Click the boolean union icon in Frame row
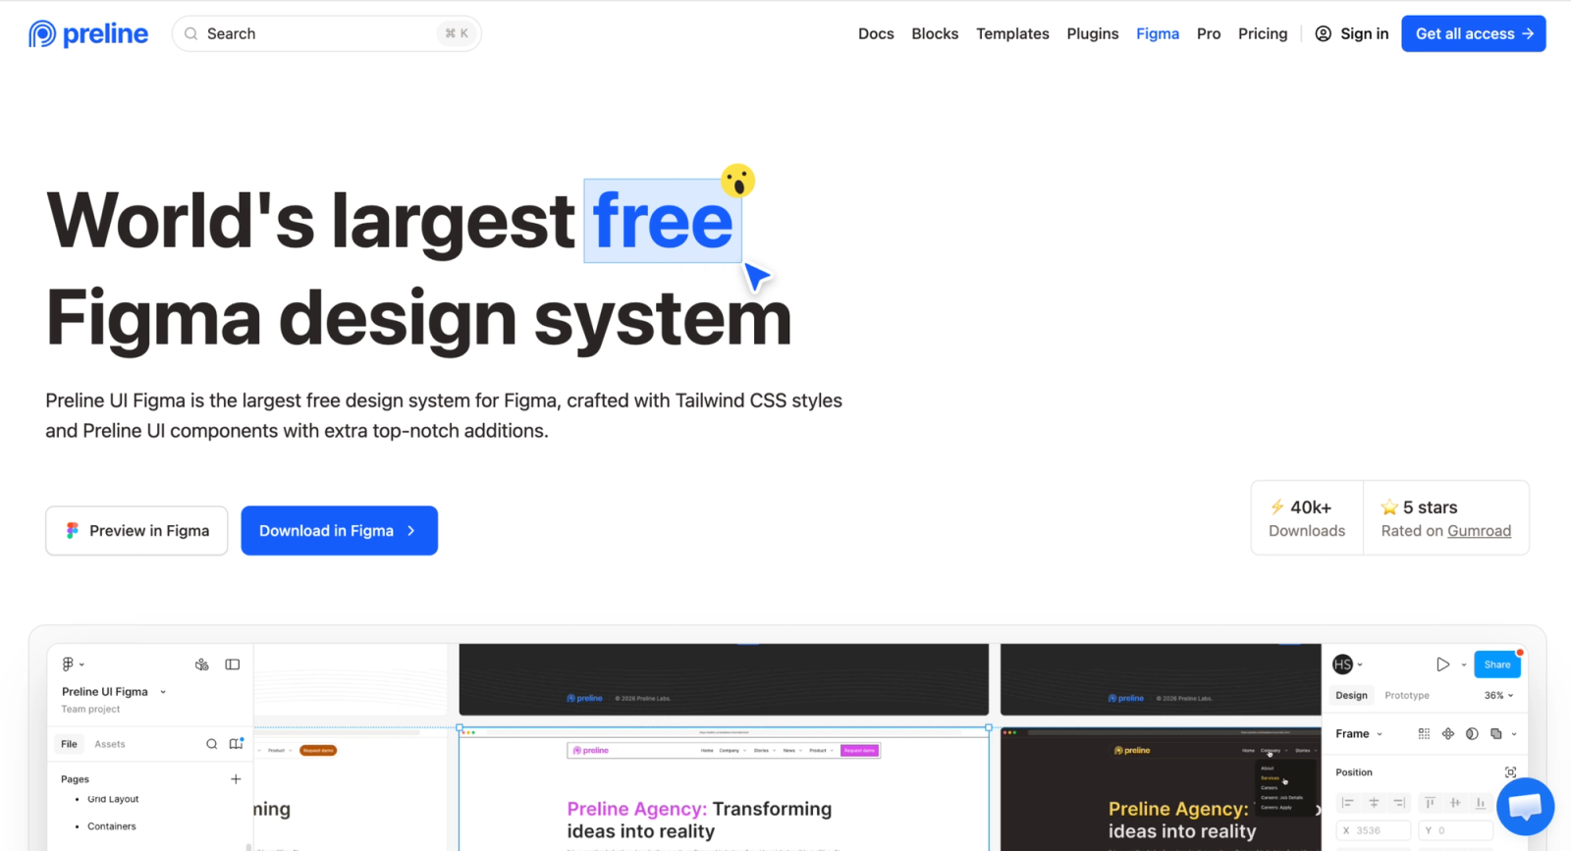Screen dimensions: 1571x851 pos(1496,734)
